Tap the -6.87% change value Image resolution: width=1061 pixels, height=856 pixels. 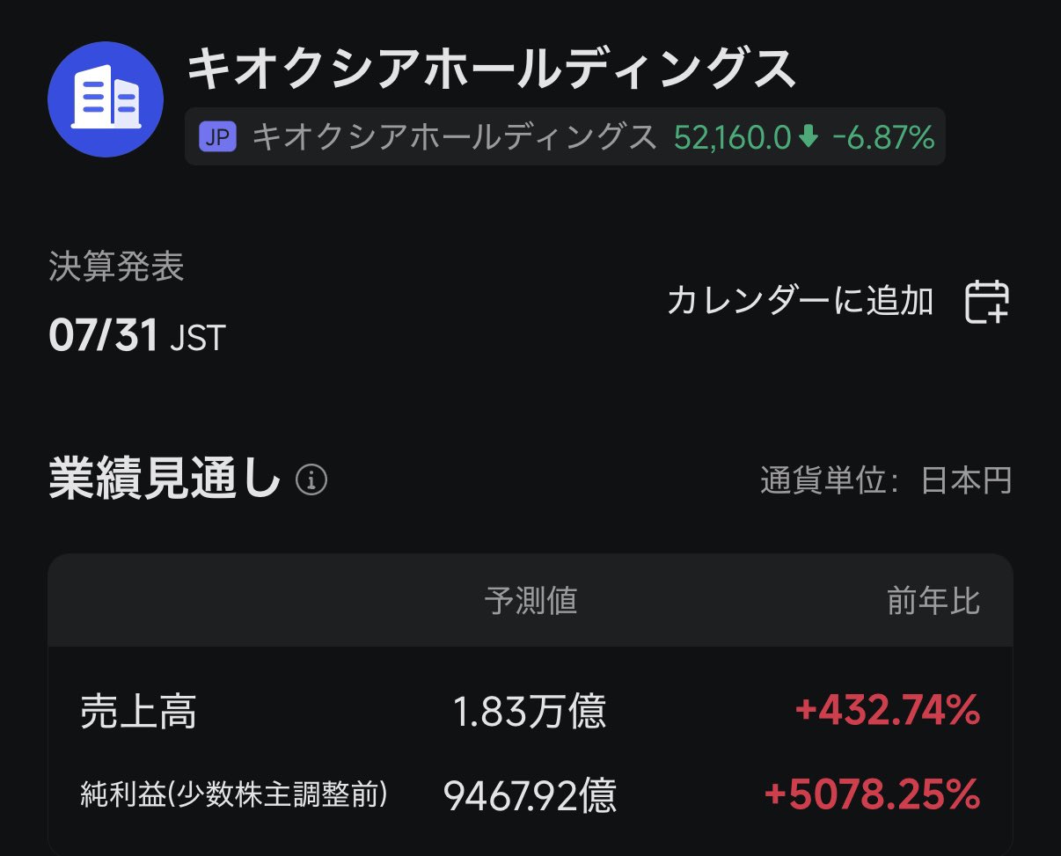click(882, 137)
